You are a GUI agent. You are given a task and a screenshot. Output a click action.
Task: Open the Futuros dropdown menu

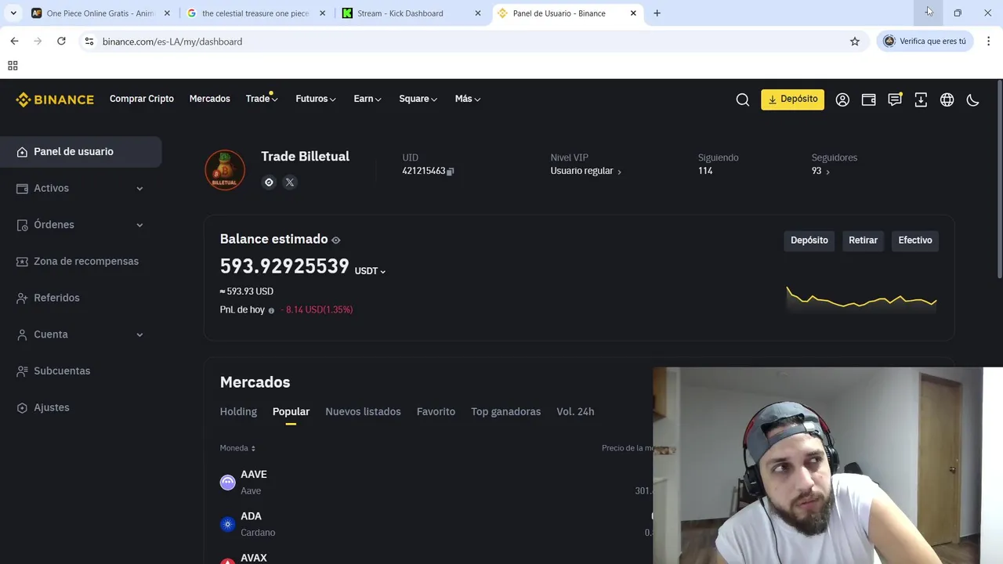pyautogui.click(x=316, y=99)
